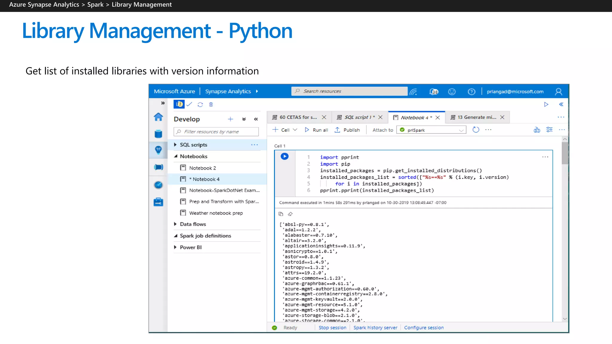
Task: Close the 13 Generate mi... tab
Action: pos(502,117)
